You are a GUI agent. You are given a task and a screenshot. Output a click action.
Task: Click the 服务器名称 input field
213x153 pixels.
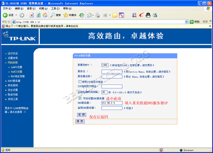coord(112,76)
